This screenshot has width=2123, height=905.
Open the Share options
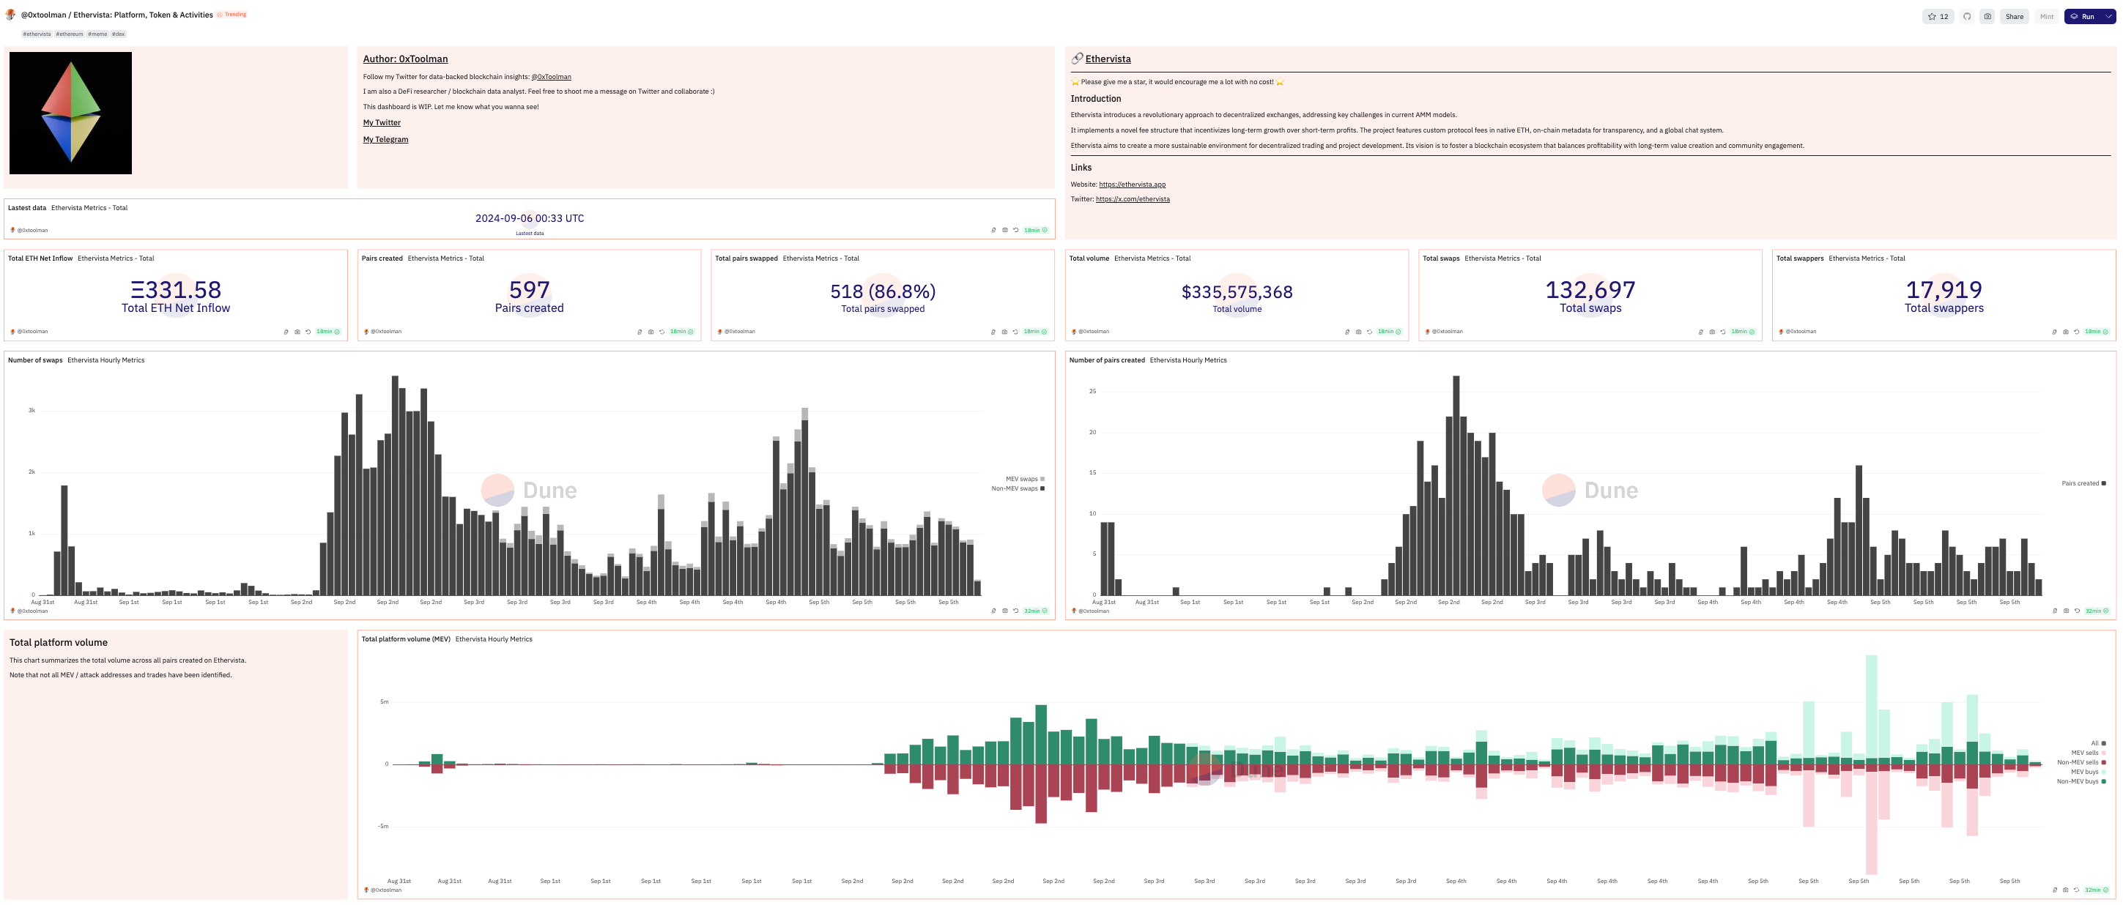click(x=2015, y=16)
